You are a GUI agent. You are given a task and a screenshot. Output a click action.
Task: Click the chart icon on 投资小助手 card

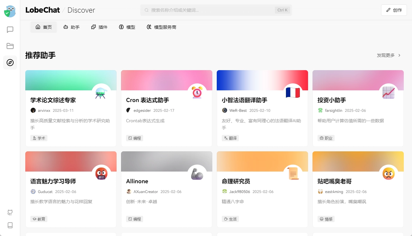tap(389, 93)
